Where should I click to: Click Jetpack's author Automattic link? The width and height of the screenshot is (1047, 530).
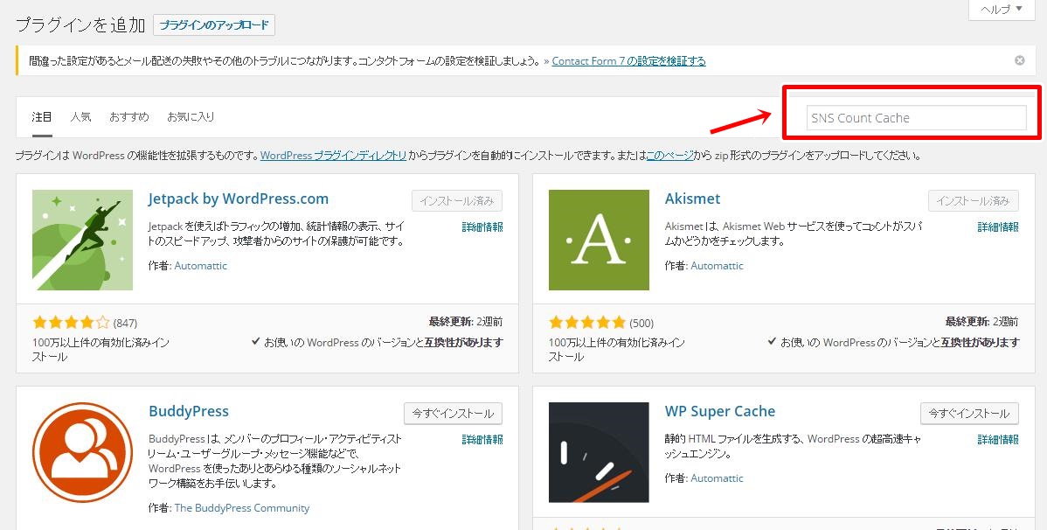[x=200, y=266]
